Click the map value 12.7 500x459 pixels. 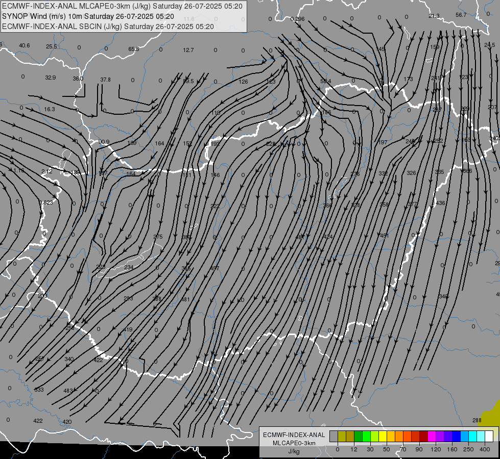click(188, 50)
